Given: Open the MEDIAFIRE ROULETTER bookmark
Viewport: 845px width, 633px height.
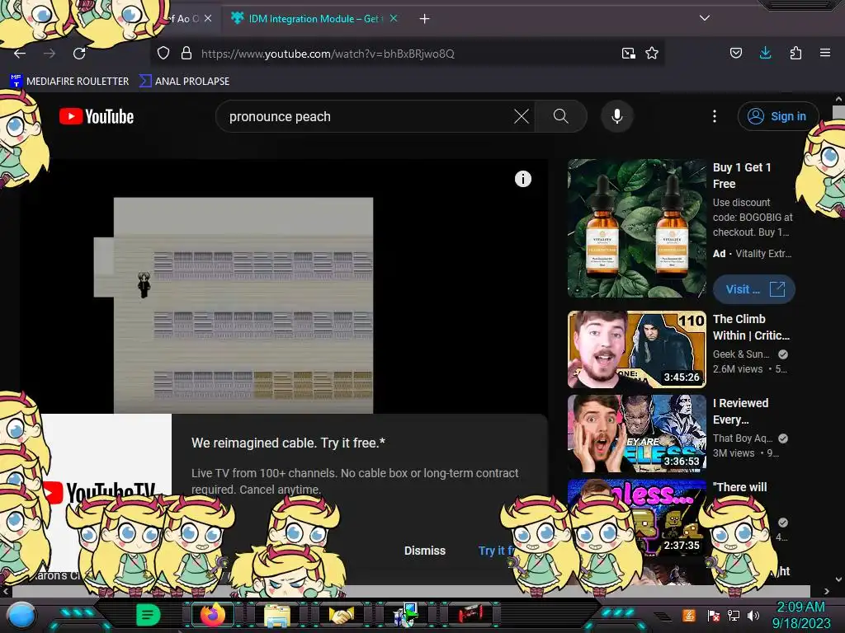Looking at the screenshot, I should [x=69, y=82].
